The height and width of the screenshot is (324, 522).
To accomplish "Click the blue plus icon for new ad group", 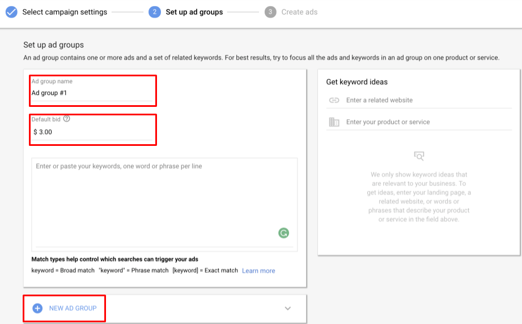I will pos(37,308).
